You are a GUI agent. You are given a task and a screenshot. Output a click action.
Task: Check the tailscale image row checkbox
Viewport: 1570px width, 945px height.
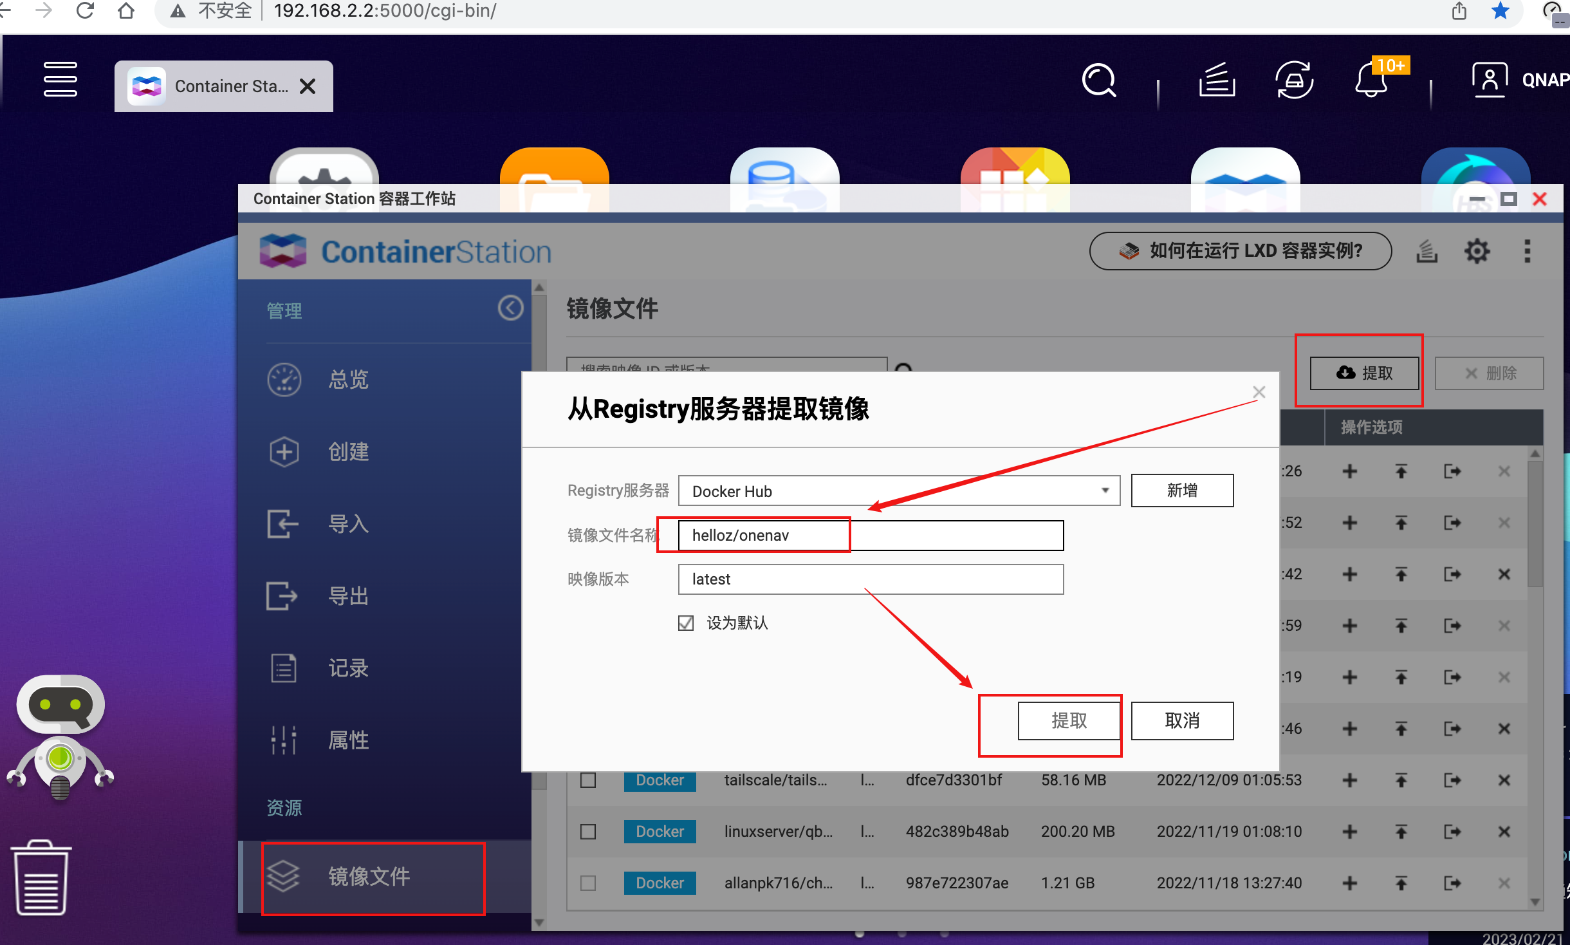[x=587, y=780]
